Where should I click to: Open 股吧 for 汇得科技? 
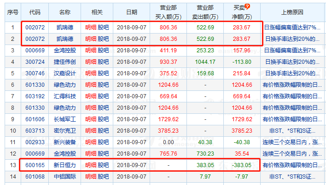pyautogui.click(x=104, y=95)
